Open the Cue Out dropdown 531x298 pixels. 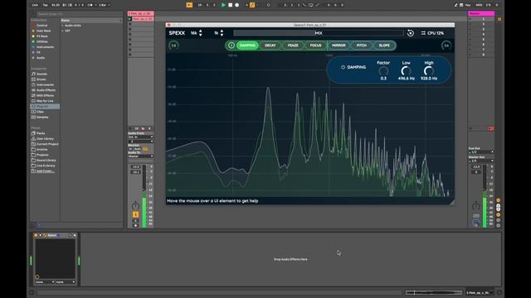481,152
